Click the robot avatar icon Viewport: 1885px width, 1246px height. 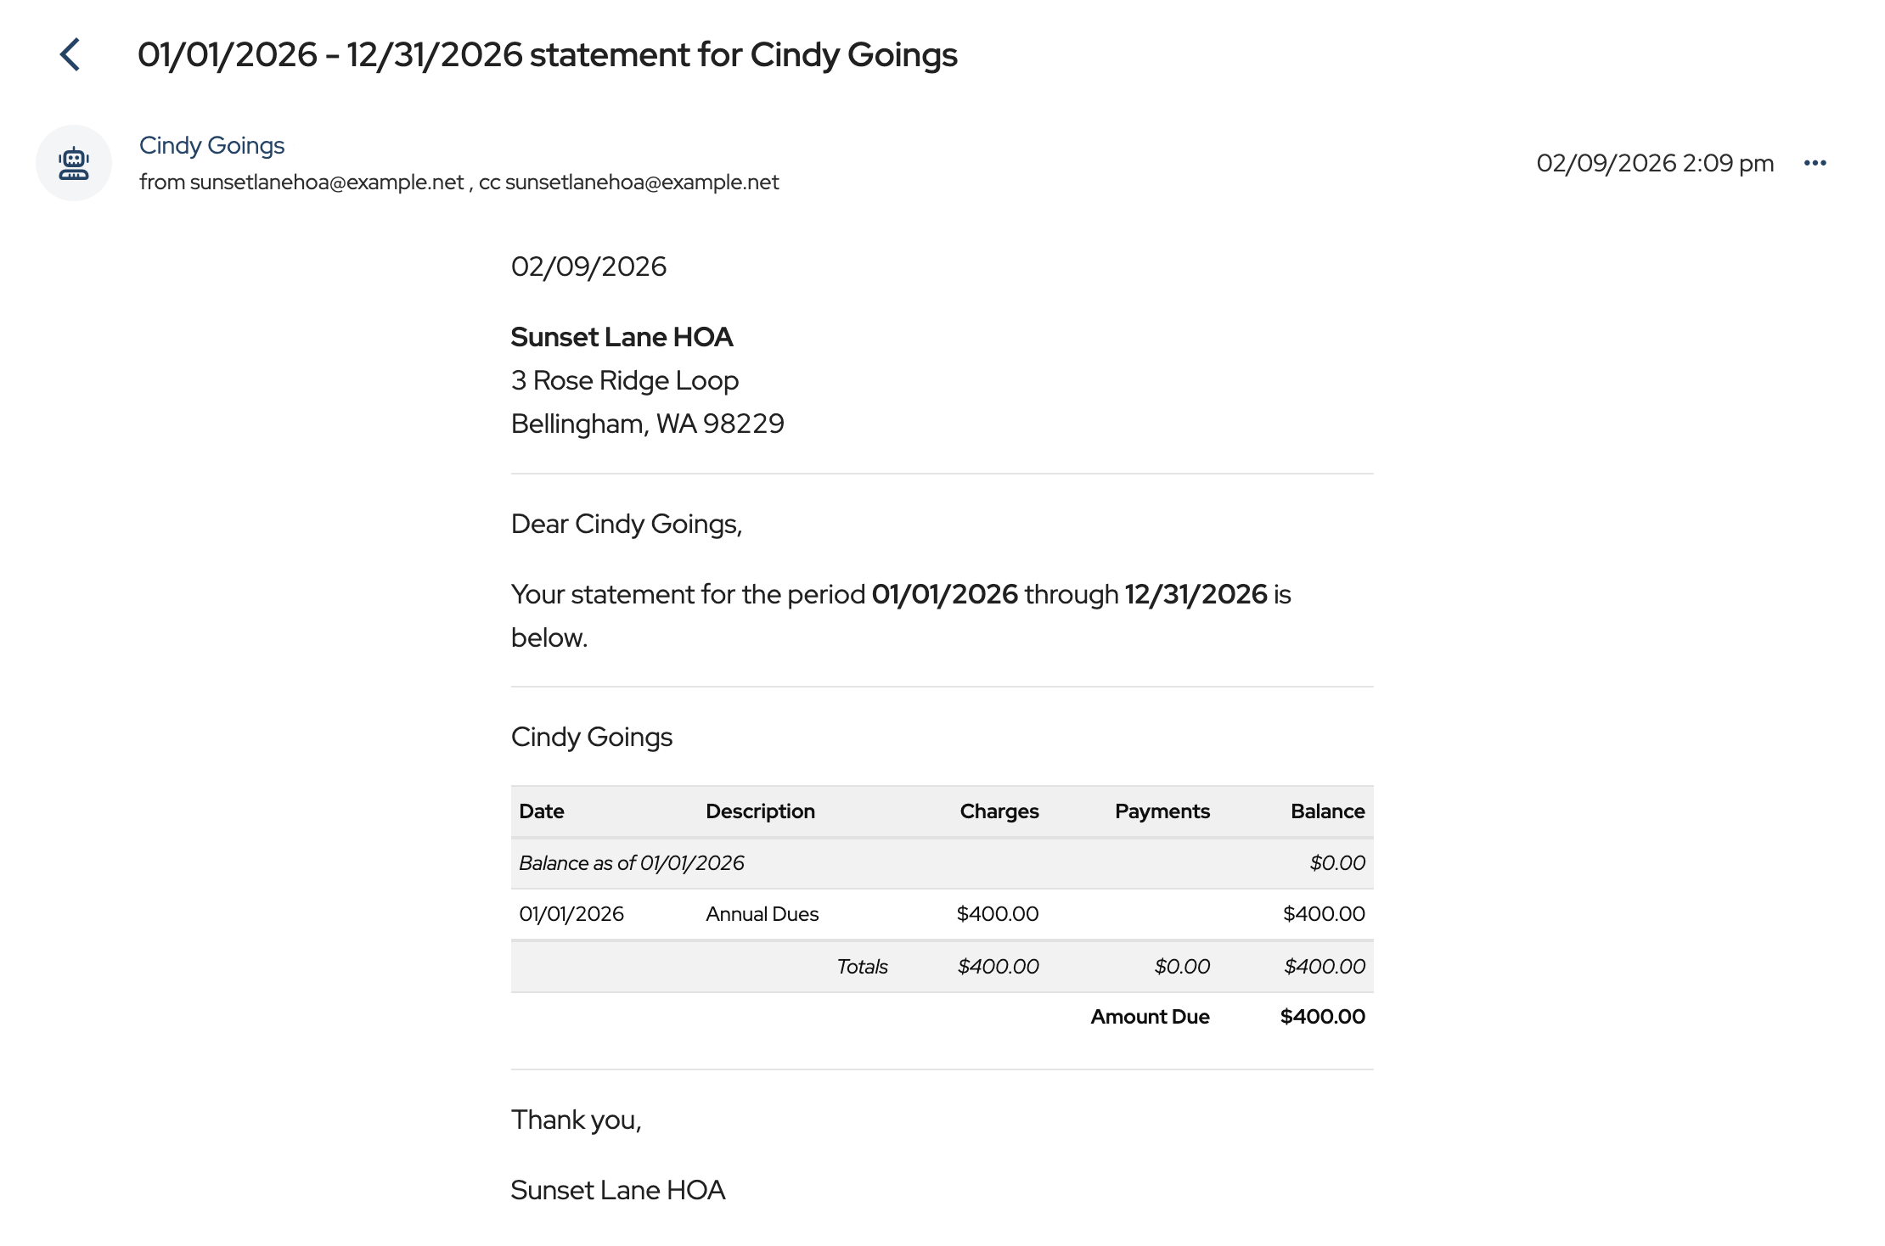(74, 163)
